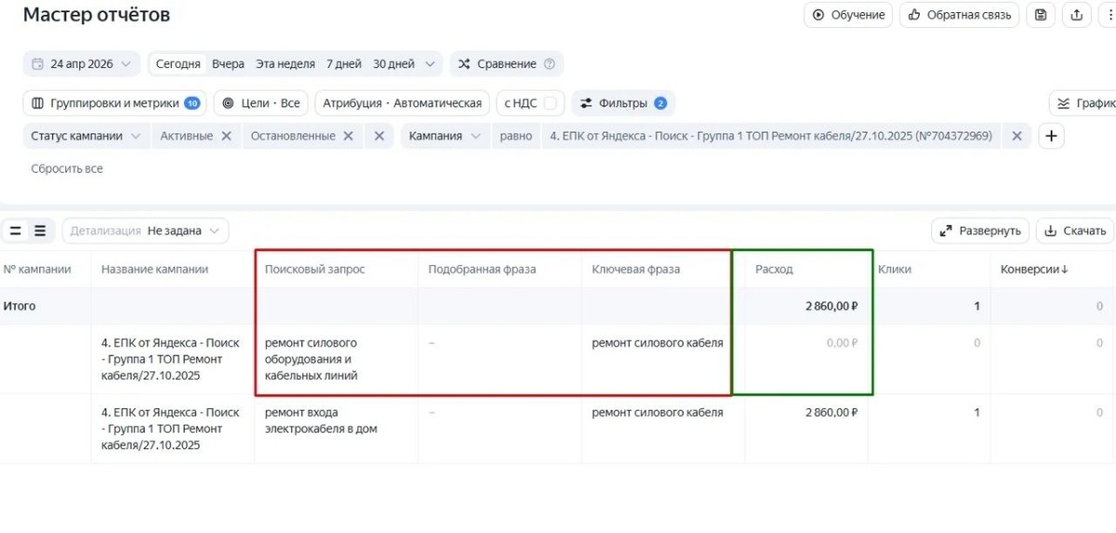Click the add filter plus icon
Screen dimensions: 1116x533
click(1051, 136)
